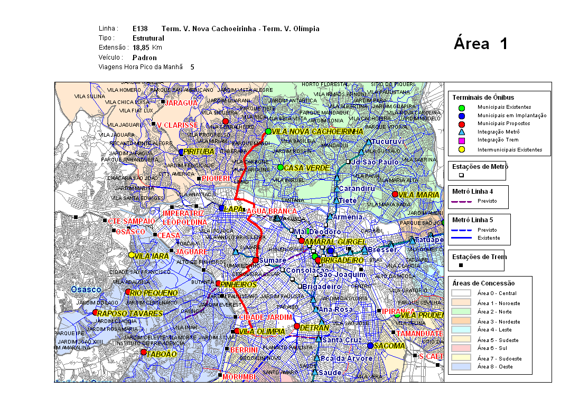Click the "LEOPOLDINA" station label
This screenshot has height=399, width=579.
click(184, 222)
